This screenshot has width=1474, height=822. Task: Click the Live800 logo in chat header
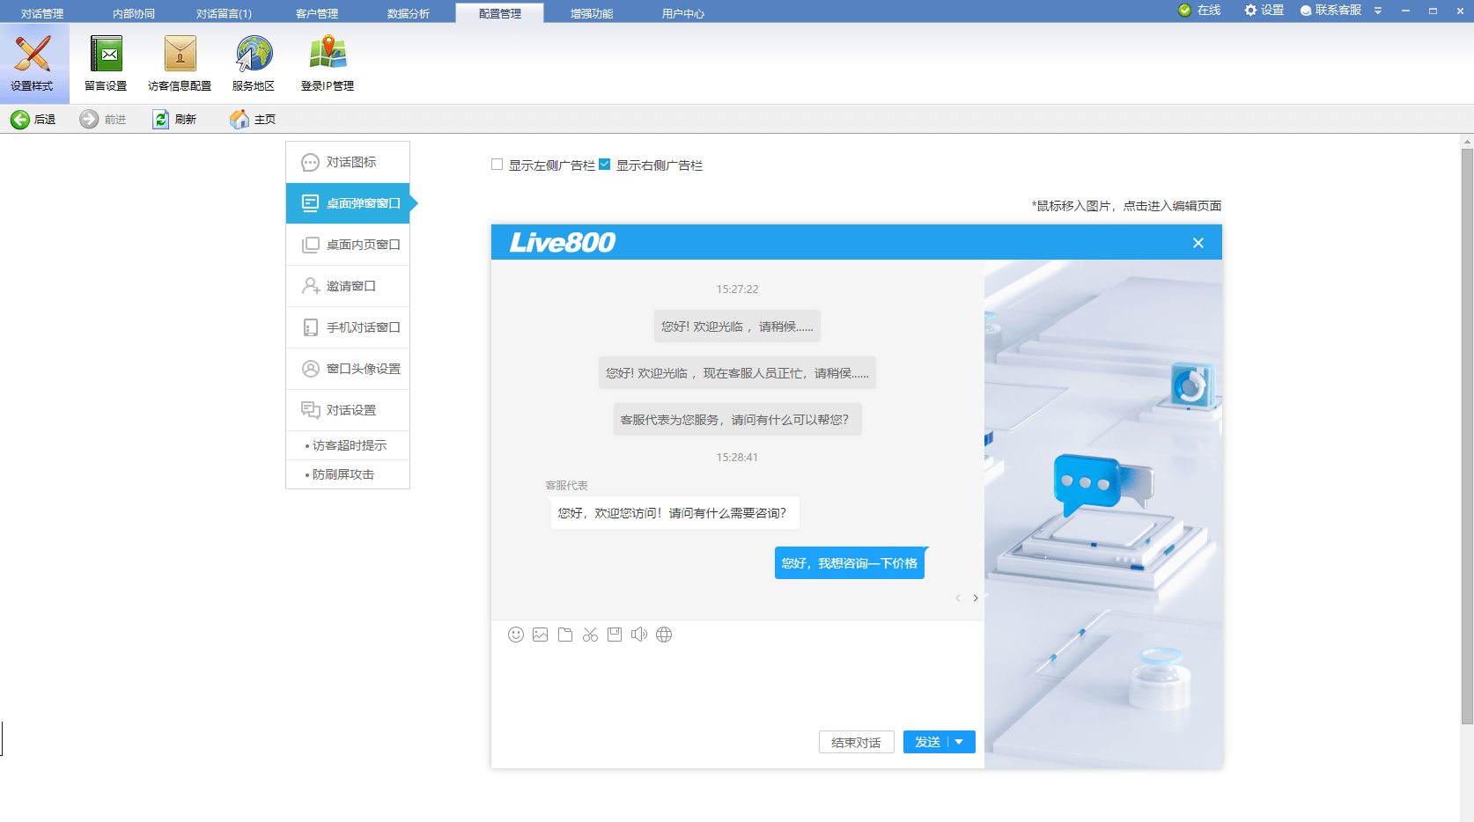[x=563, y=242]
